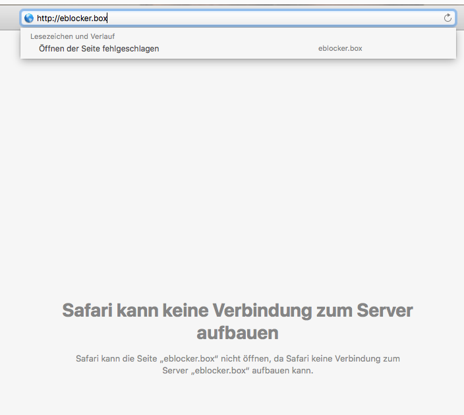Click the error description starting "Safari kann die Seite"
Viewport: 464px width, 415px height.
(238, 364)
